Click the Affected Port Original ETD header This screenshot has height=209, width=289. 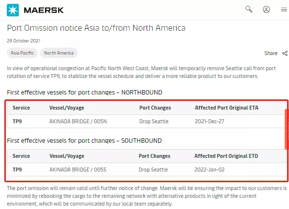[x=226, y=156]
